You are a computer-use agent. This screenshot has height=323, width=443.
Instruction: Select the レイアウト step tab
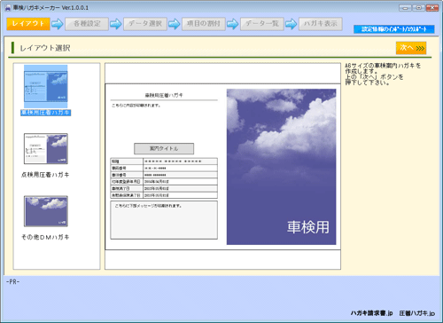click(28, 24)
